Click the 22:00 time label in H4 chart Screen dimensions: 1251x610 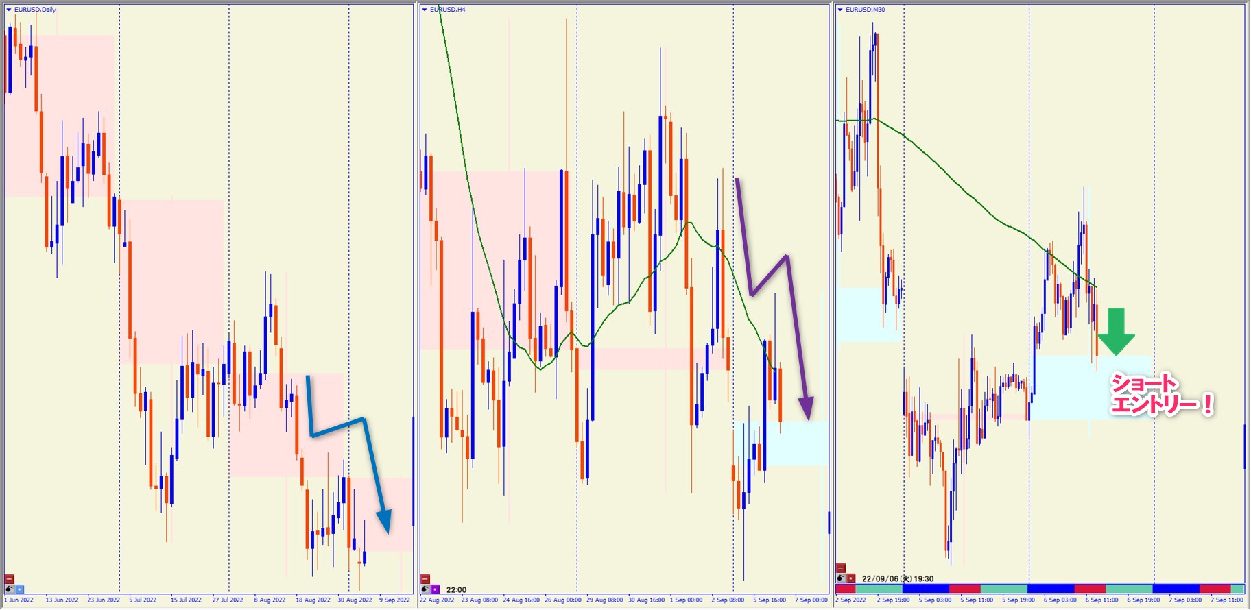pos(456,589)
